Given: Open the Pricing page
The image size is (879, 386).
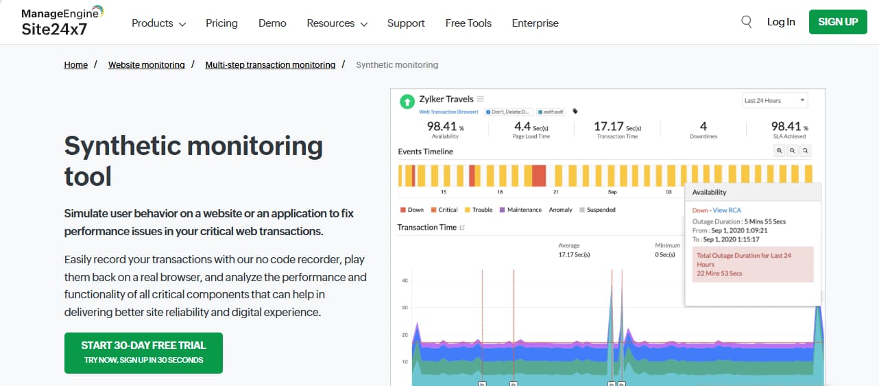Looking at the screenshot, I should click(221, 23).
